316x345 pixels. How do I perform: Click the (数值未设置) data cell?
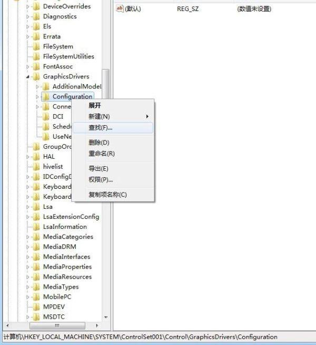pos(254,9)
